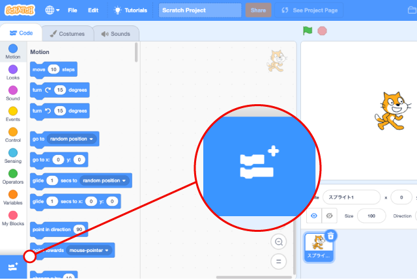This screenshot has width=417, height=280.
Task: Click the zoom out magnifier button
Action: coord(278,242)
